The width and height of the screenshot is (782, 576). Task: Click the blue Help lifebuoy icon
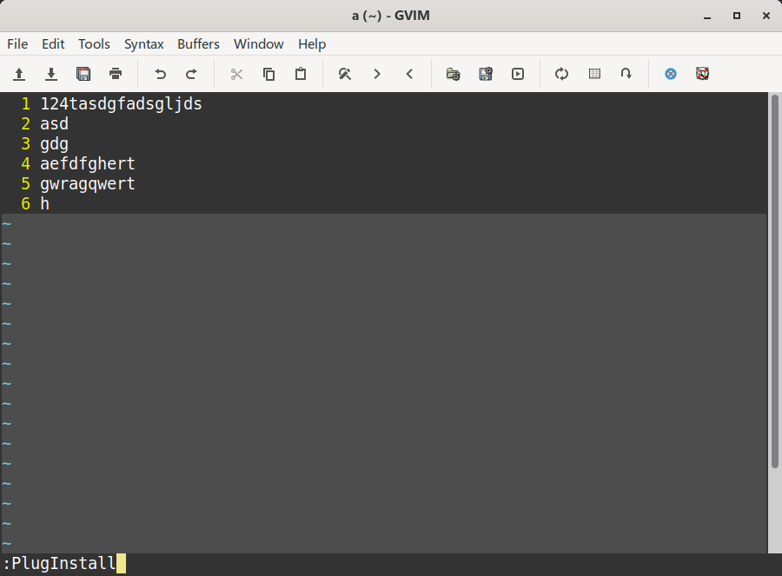coord(671,74)
